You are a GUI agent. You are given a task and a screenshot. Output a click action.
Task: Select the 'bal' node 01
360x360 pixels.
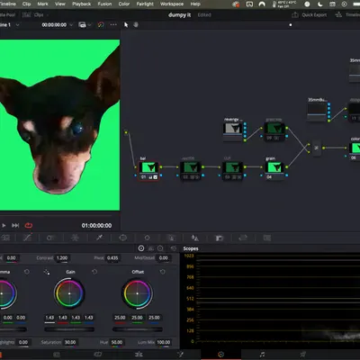[x=148, y=171]
